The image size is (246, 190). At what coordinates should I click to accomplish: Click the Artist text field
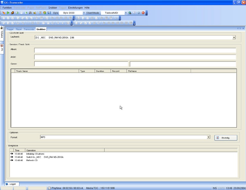[135, 57]
